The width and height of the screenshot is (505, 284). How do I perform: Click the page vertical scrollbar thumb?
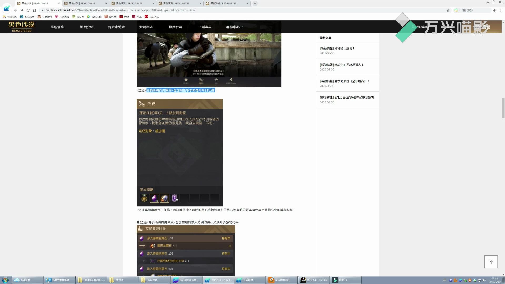point(503,108)
